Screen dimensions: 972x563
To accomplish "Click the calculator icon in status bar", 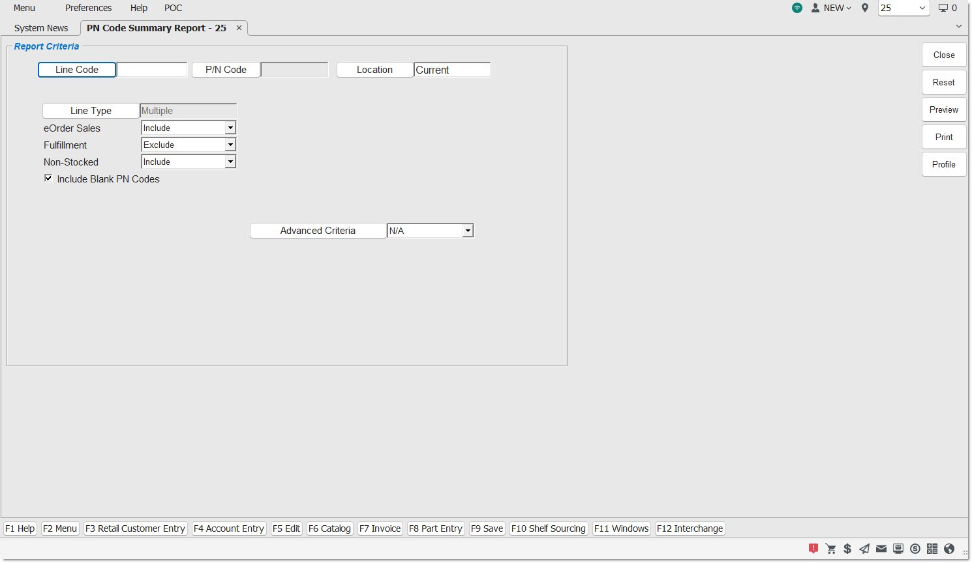I will (x=932, y=549).
